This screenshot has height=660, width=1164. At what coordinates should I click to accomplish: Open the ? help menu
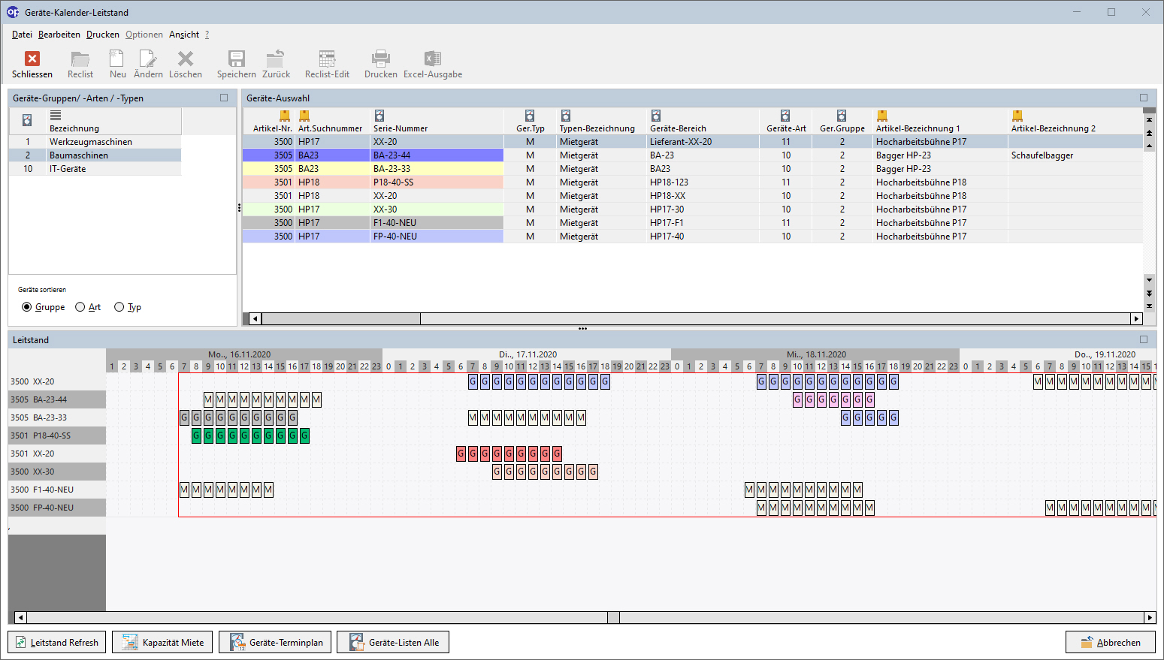(x=207, y=35)
